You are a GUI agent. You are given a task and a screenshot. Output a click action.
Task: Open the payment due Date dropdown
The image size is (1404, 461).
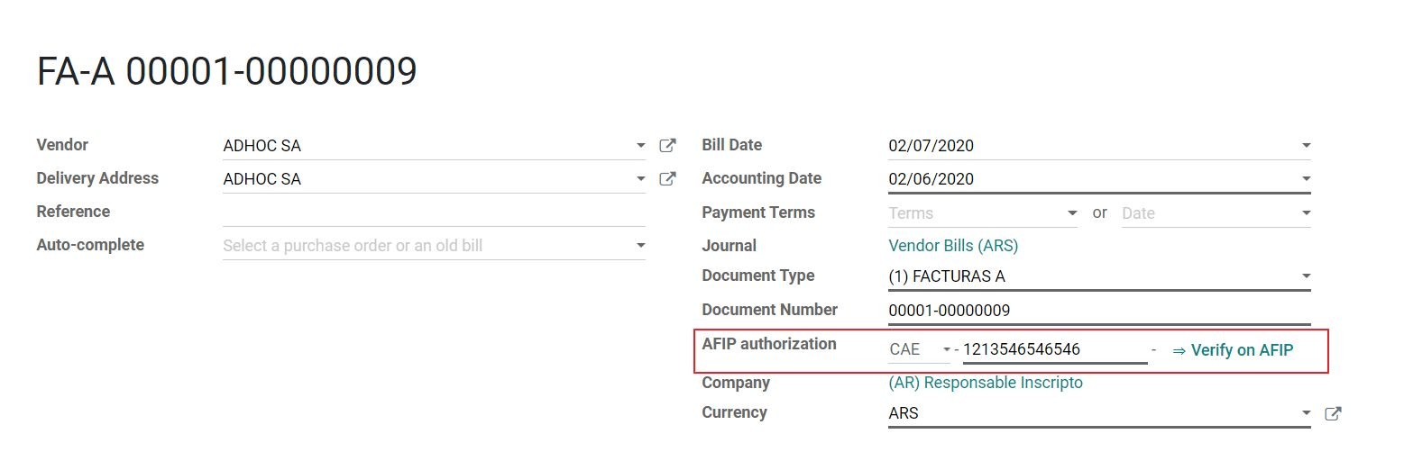[x=1306, y=213]
